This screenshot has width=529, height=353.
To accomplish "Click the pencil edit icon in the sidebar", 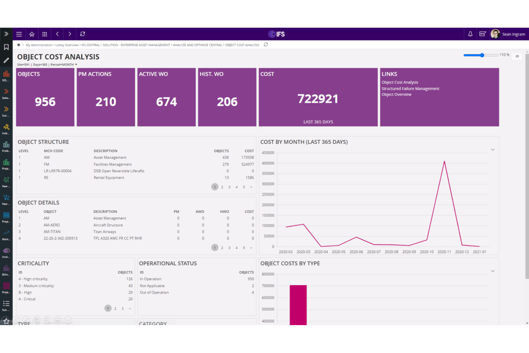I will pos(6,60).
